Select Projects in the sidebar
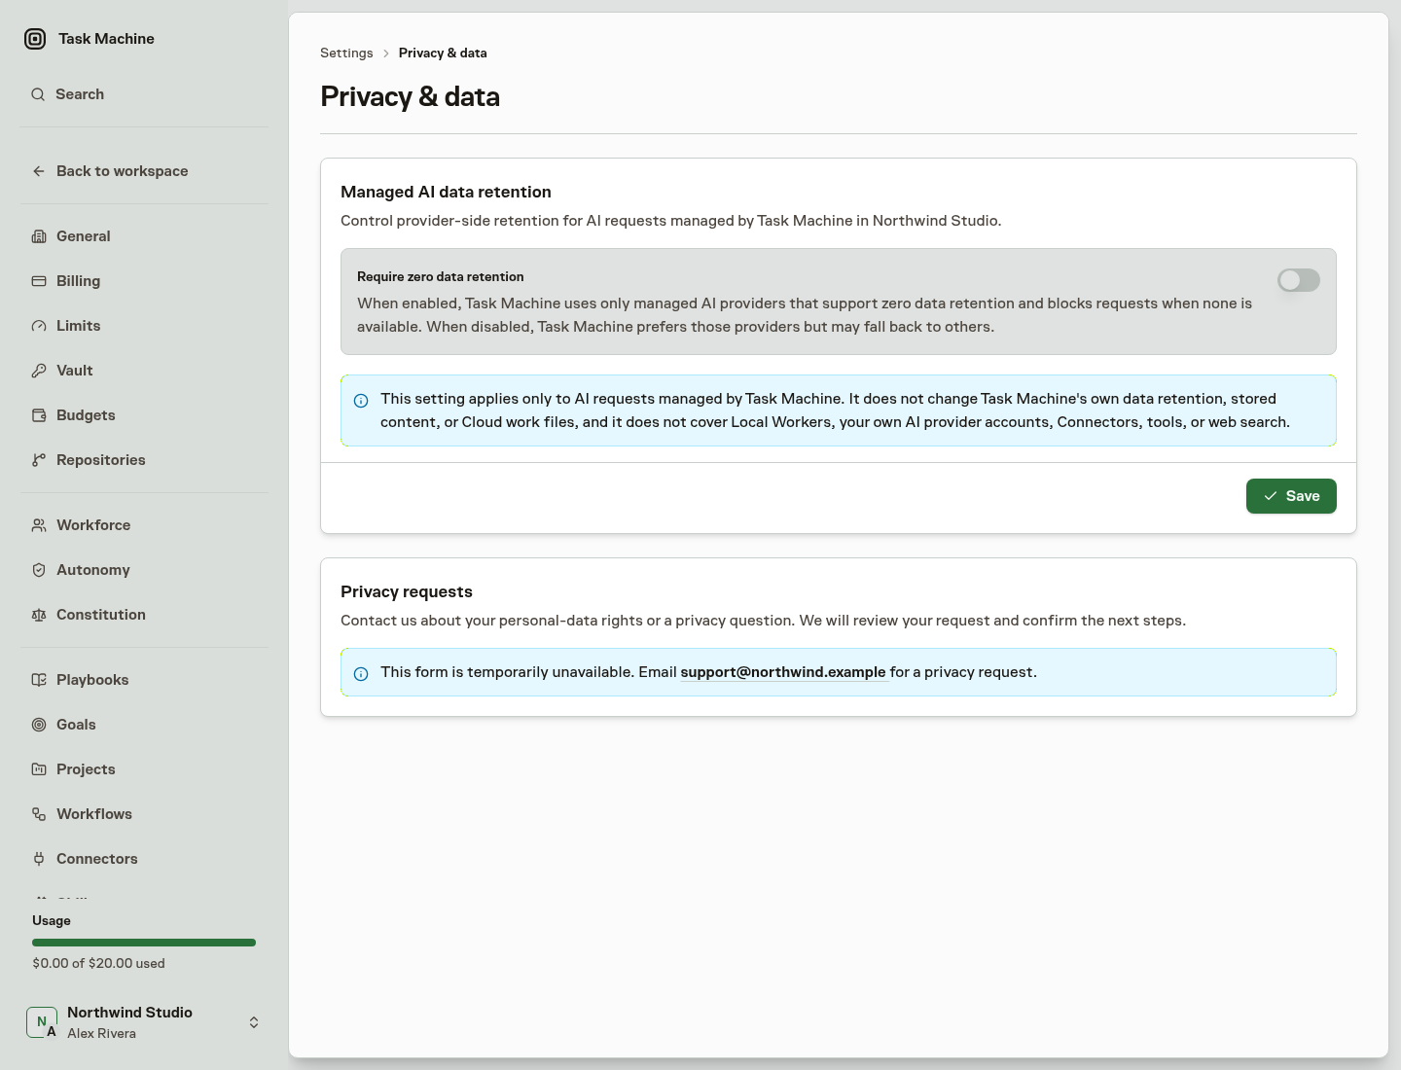This screenshot has height=1070, width=1401. click(x=144, y=769)
